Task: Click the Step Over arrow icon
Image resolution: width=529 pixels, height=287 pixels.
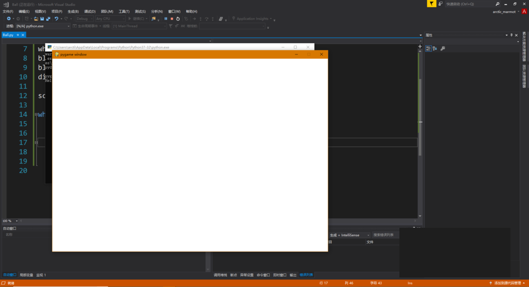Action: coord(206,19)
